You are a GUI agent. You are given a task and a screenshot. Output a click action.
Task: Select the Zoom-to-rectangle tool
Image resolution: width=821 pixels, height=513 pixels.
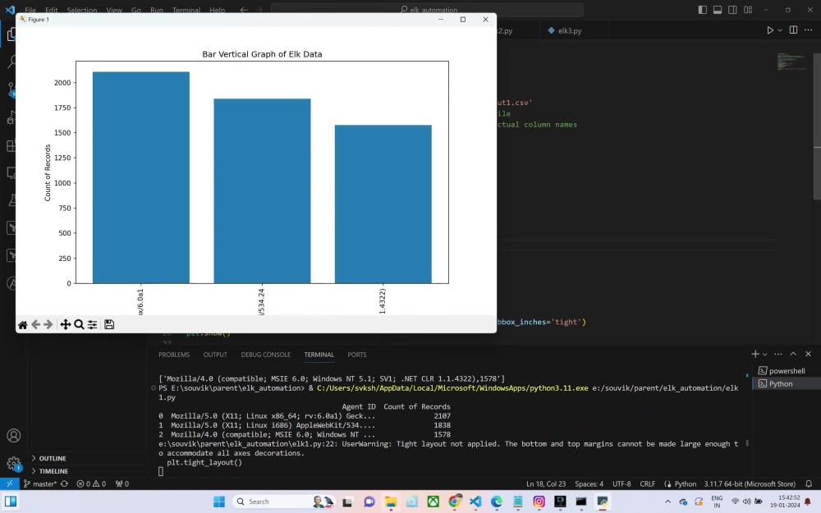click(79, 324)
